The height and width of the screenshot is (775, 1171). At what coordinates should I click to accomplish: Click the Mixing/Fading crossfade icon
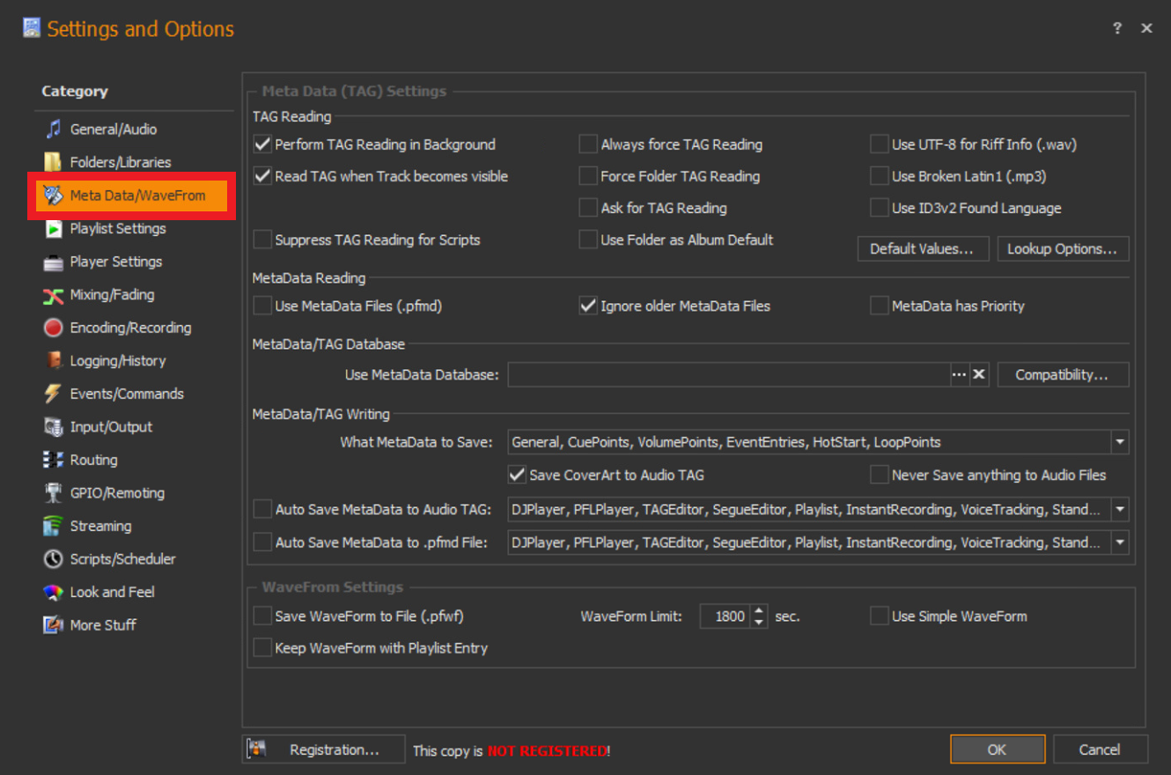pyautogui.click(x=54, y=295)
